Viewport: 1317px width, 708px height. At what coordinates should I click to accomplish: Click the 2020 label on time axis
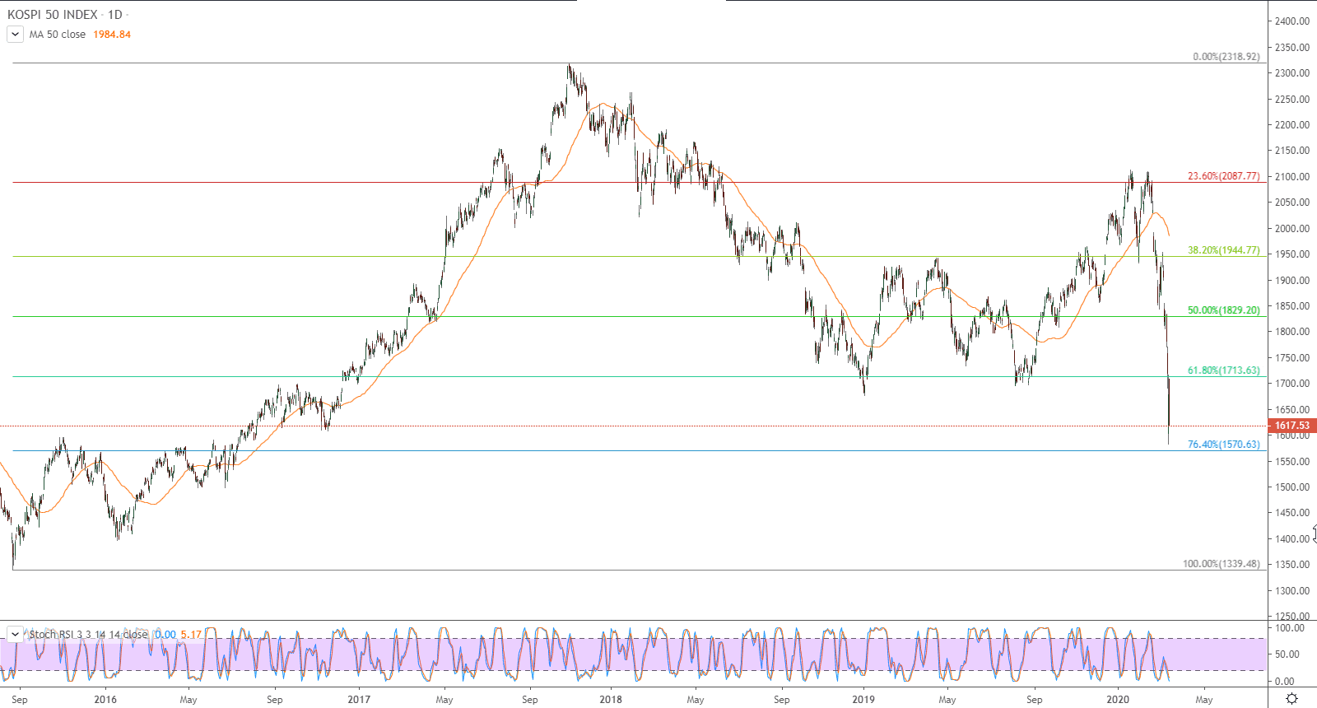coord(1118,700)
